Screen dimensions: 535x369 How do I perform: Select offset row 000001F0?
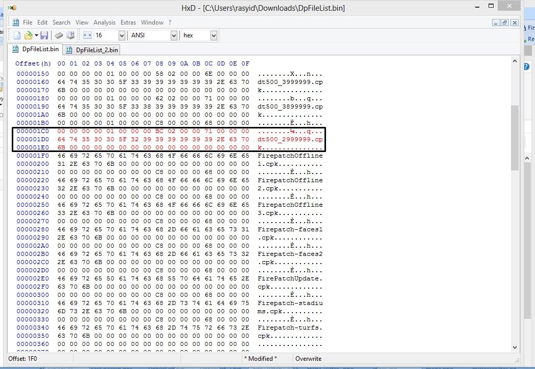coord(33,156)
